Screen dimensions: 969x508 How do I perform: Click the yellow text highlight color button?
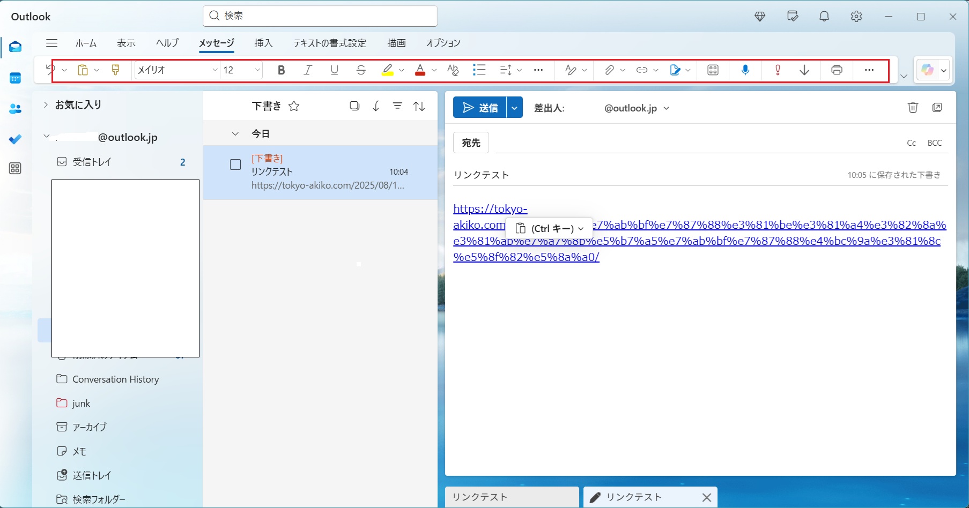pyautogui.click(x=388, y=70)
